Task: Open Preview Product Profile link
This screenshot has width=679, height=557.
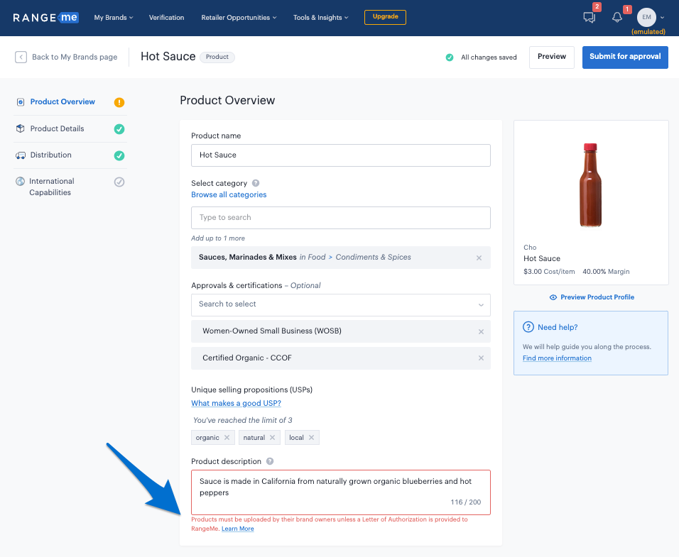Action: 597,297
